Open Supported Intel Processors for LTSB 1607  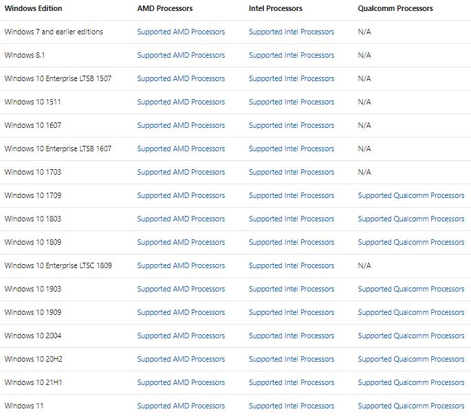click(x=292, y=149)
